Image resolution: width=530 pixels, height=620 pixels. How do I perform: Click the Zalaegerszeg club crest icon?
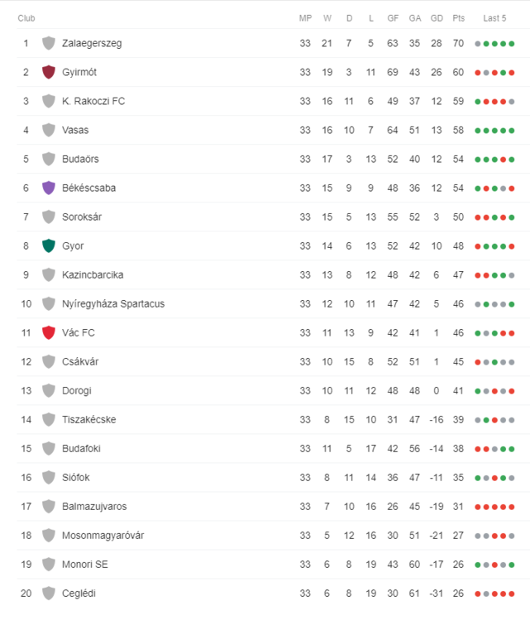point(49,43)
